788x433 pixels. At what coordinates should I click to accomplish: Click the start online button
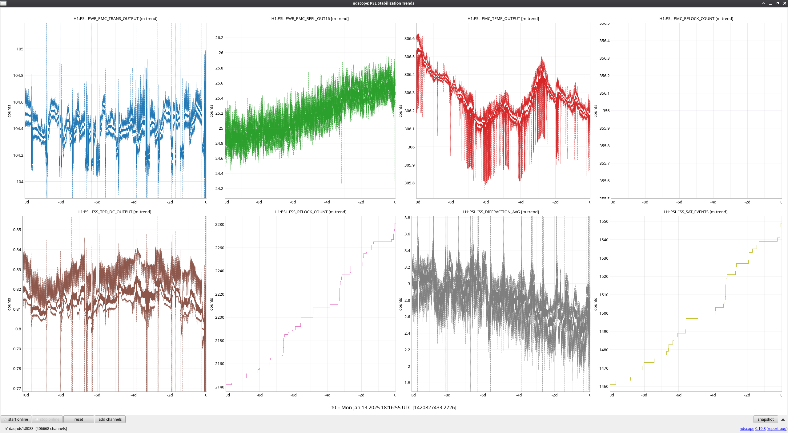pyautogui.click(x=16, y=419)
